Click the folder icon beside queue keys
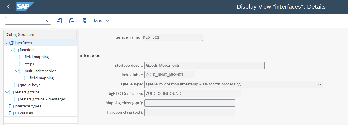 16,85
